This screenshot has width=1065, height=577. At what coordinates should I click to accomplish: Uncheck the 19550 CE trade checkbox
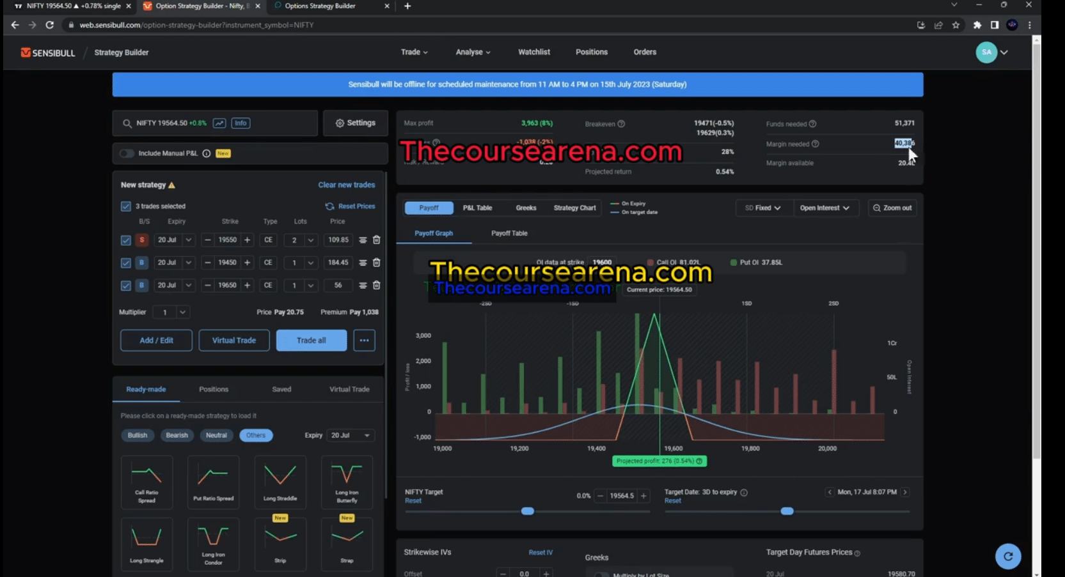126,240
